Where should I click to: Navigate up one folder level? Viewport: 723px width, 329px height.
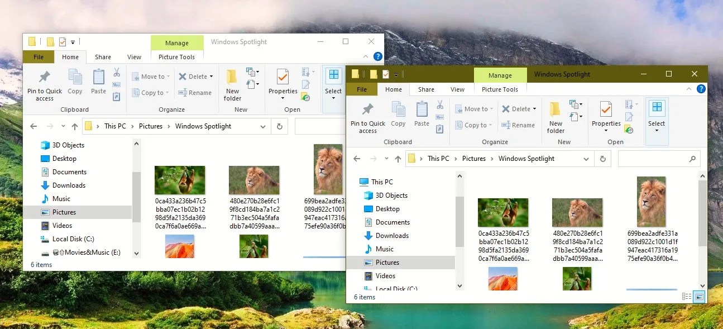[x=398, y=159]
